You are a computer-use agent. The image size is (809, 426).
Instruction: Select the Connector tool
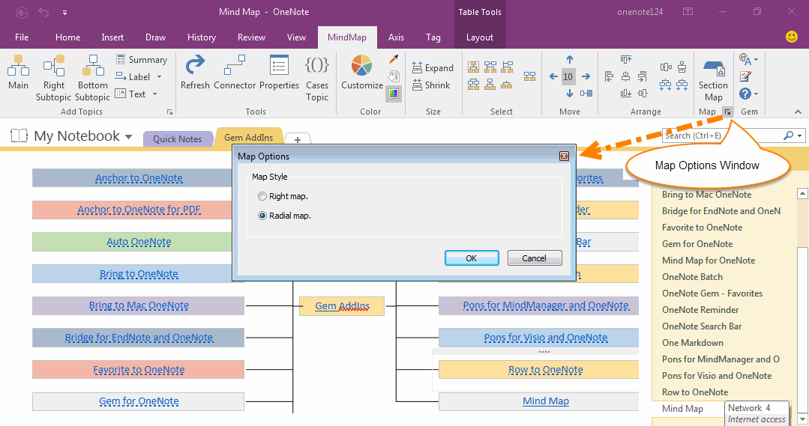point(235,73)
